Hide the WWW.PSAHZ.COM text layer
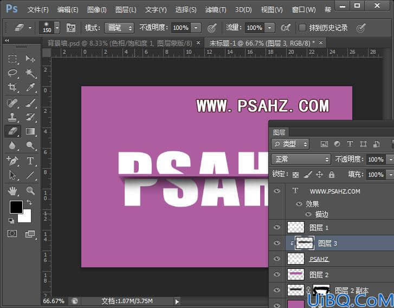 (x=277, y=191)
